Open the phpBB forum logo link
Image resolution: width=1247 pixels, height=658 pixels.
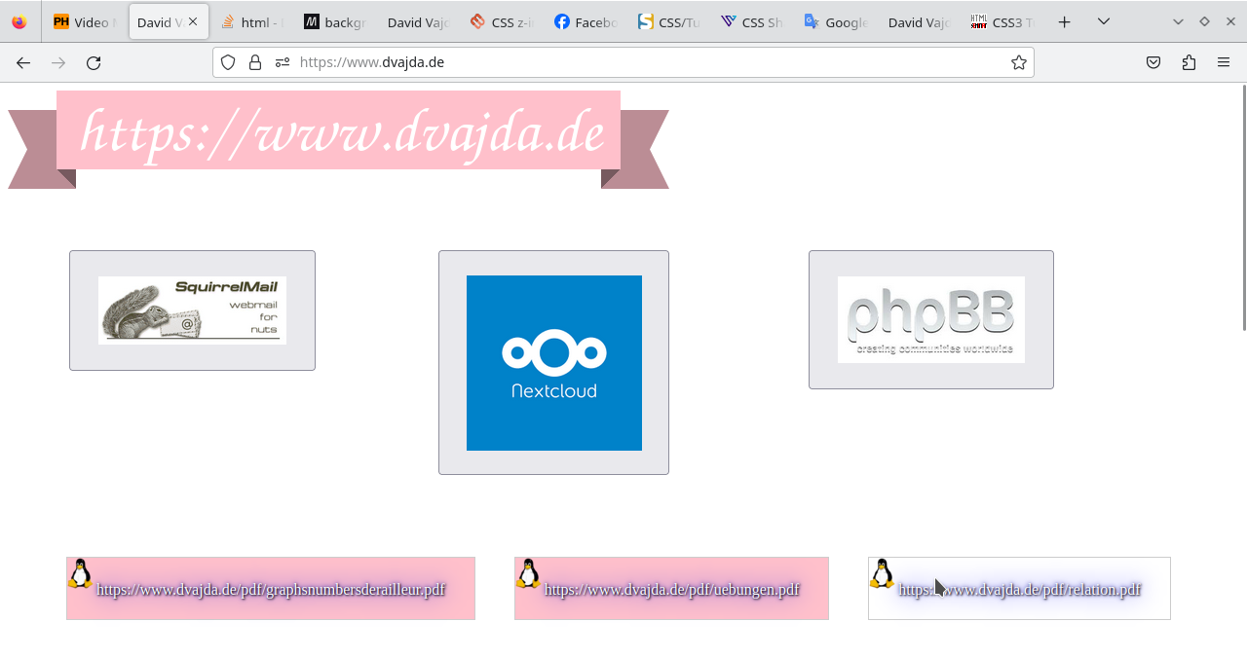[x=930, y=319]
